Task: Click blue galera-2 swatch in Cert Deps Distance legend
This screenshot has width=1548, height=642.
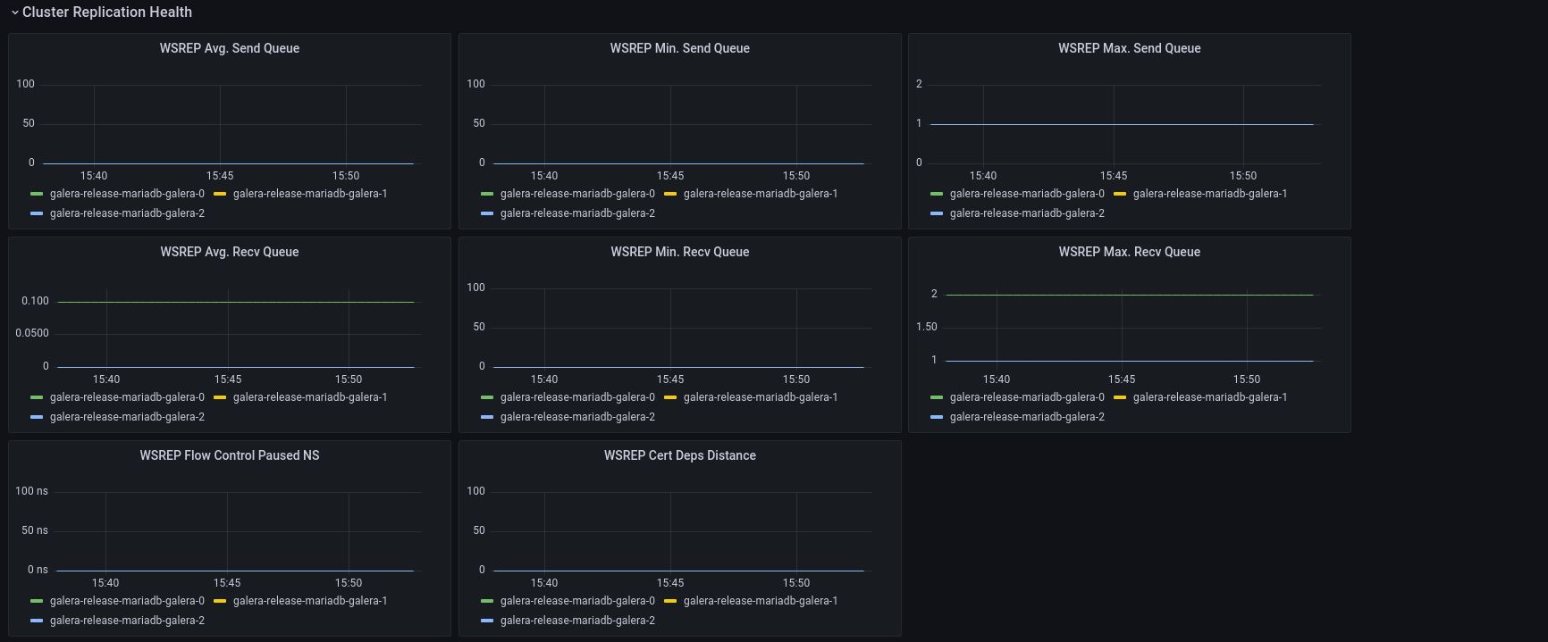Action: (x=487, y=621)
